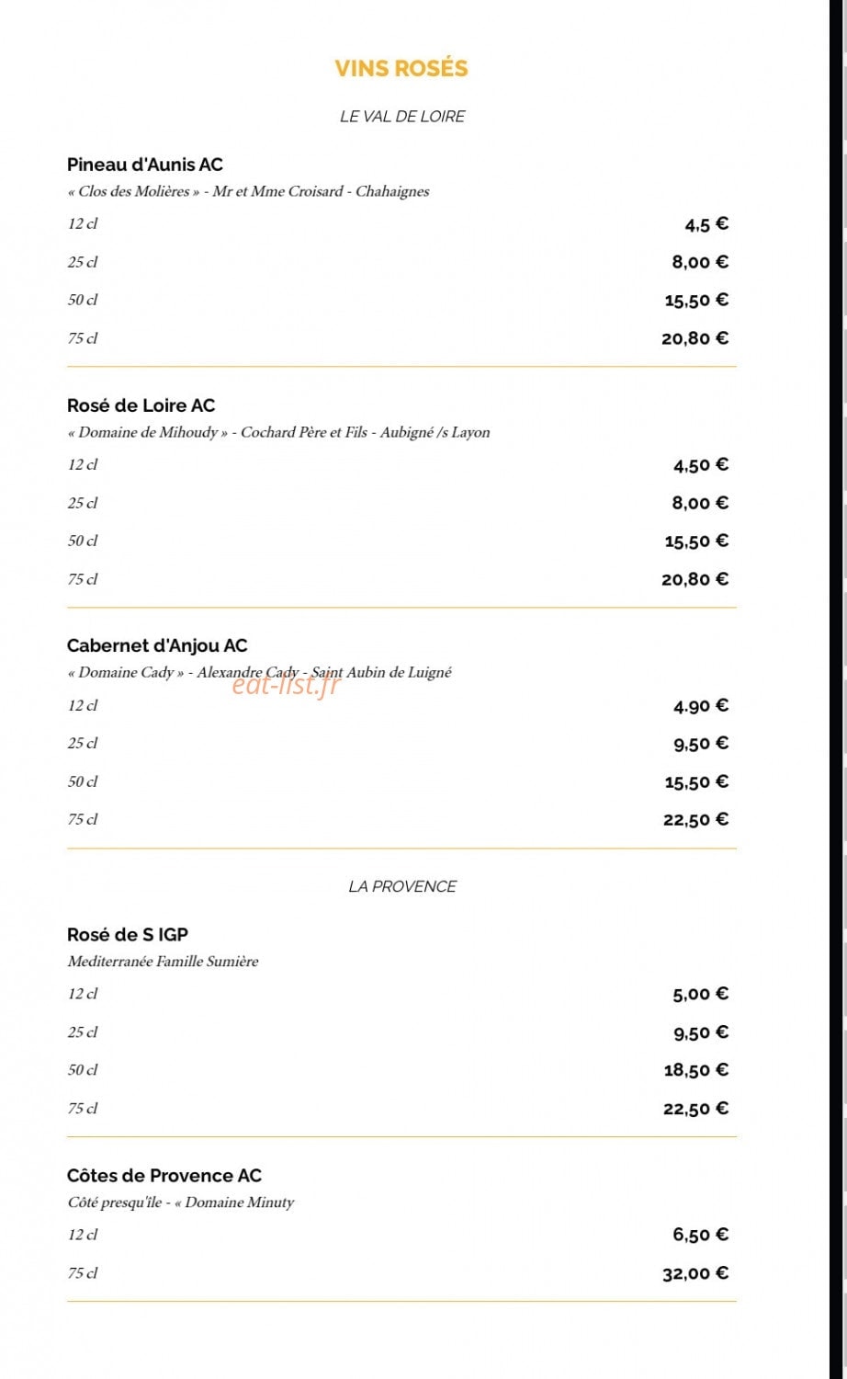The height and width of the screenshot is (1379, 847).
Task: Click the Côtes de Provence AC title
Action: pyautogui.click(x=164, y=1176)
